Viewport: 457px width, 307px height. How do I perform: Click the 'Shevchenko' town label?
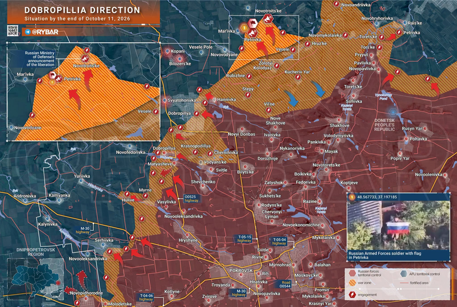203,182
